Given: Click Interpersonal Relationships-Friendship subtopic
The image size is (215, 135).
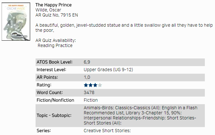Looking at the screenshot, I should (x=124, y=118).
